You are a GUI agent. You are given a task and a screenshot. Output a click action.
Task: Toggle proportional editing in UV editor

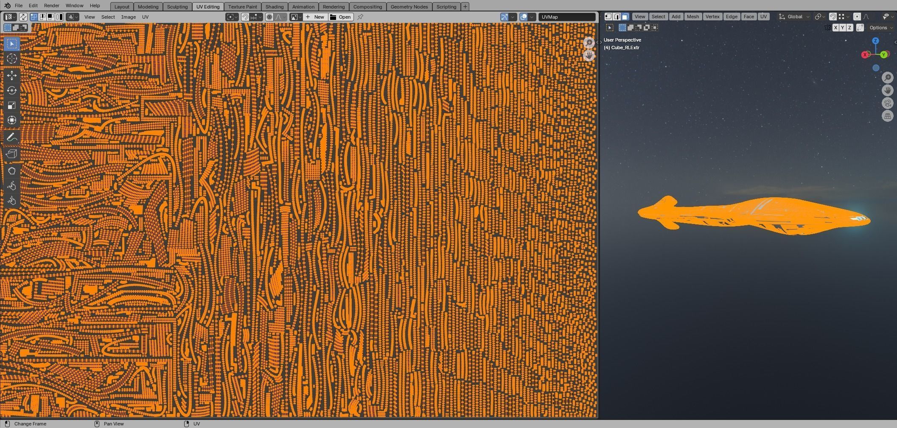pos(269,17)
